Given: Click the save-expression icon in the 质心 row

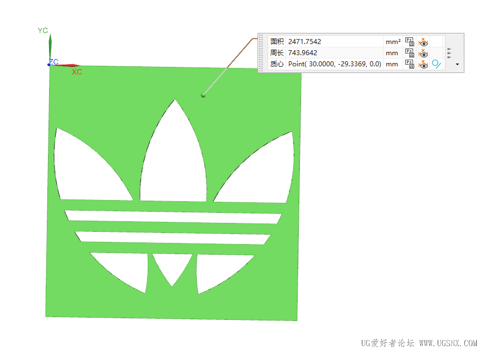Looking at the screenshot, I should [410, 64].
